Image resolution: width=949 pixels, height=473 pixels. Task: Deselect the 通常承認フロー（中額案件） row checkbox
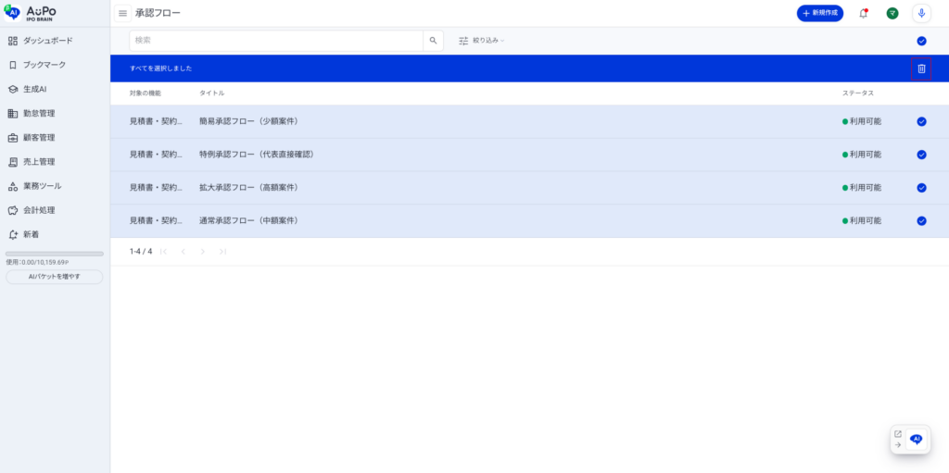pyautogui.click(x=921, y=220)
